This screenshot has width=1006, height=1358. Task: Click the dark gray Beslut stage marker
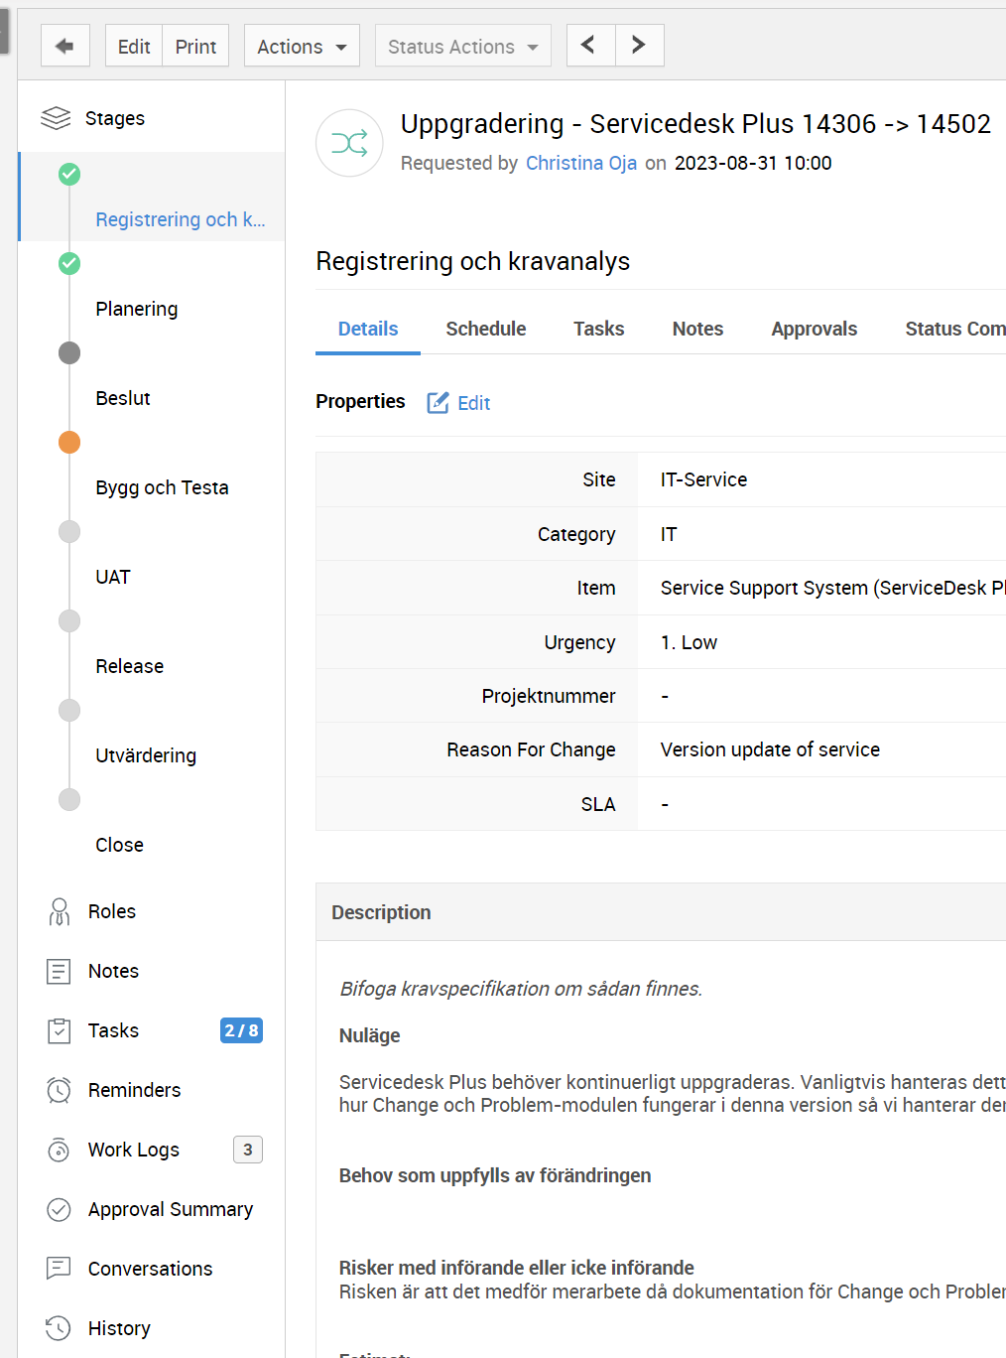tap(69, 353)
